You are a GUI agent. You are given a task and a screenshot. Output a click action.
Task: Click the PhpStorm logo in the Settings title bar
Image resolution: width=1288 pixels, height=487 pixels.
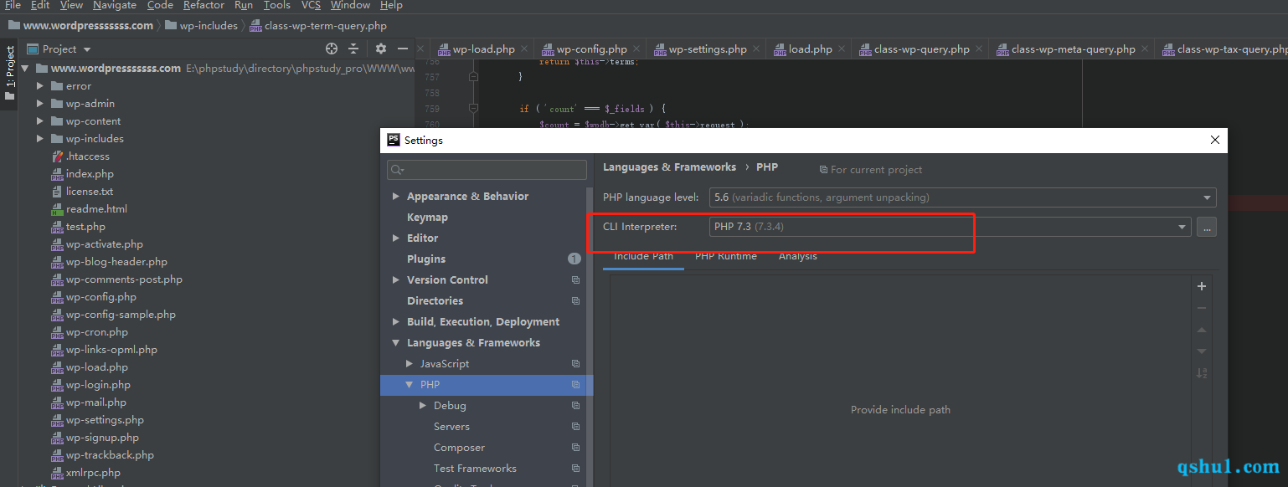pos(394,140)
